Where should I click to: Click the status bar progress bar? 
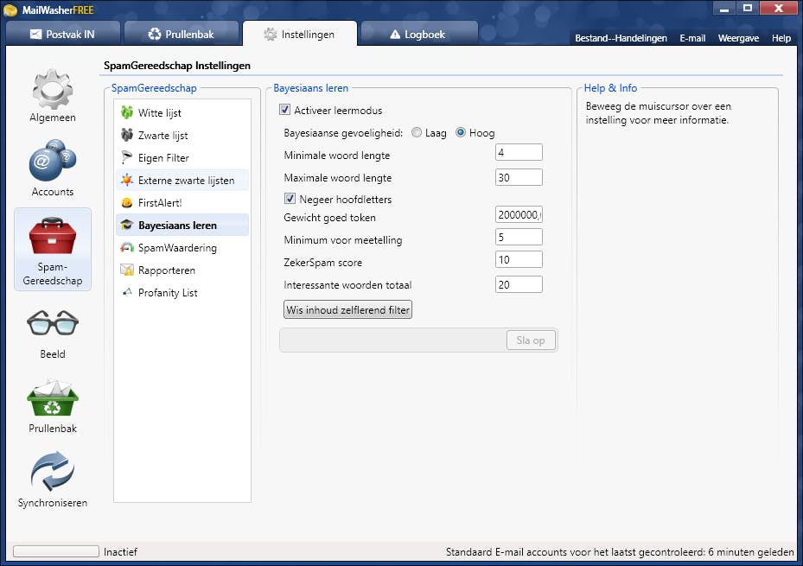pos(56,551)
